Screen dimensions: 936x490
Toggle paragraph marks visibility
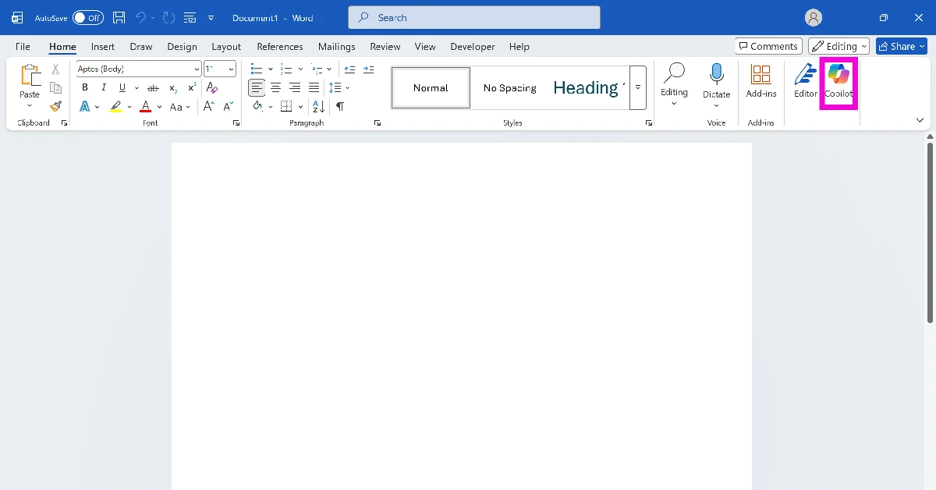340,106
